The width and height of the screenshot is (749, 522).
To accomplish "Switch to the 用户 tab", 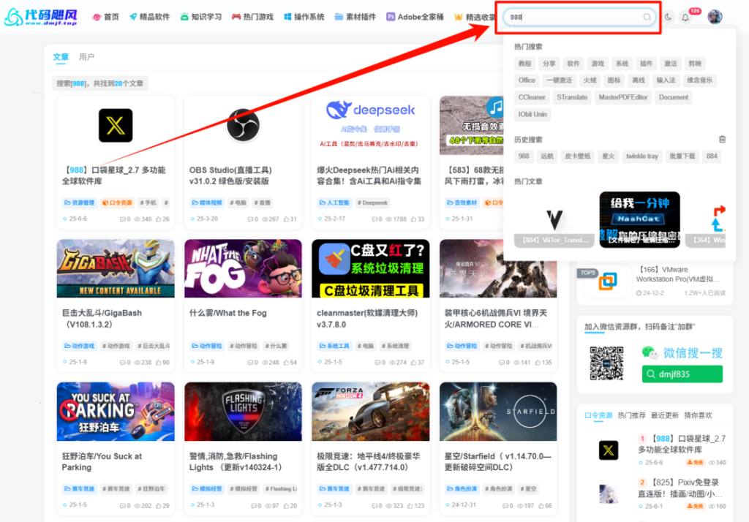I will [86, 57].
